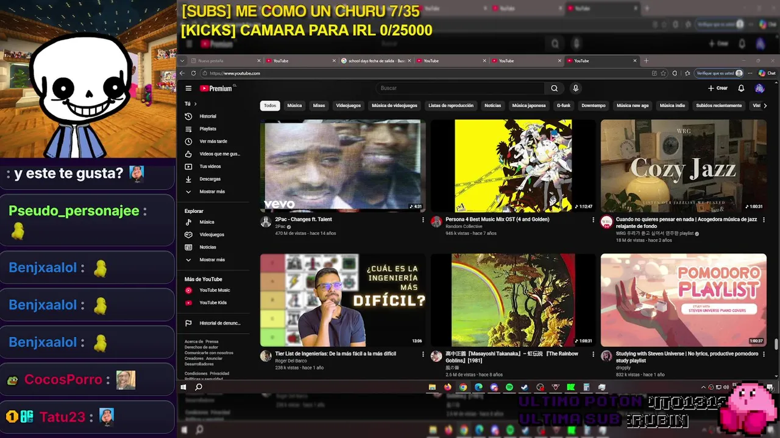Switch to 'school days fecha de salida' tab
Viewport: 780px width, 438px height.
click(x=376, y=61)
